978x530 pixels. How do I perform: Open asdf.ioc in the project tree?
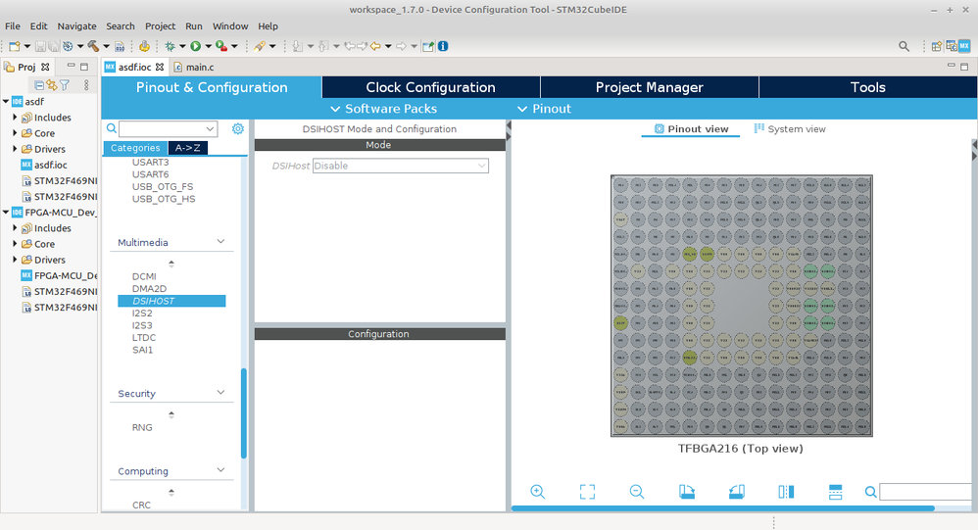click(x=44, y=165)
